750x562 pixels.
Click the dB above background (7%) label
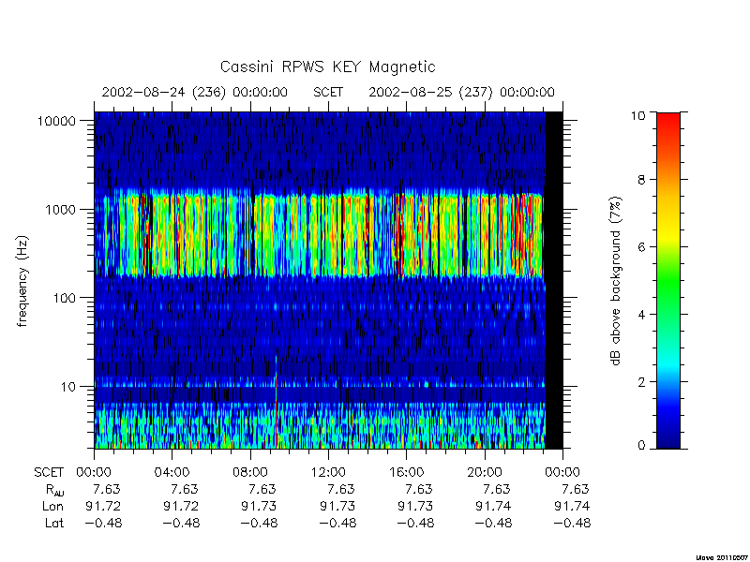click(x=616, y=281)
